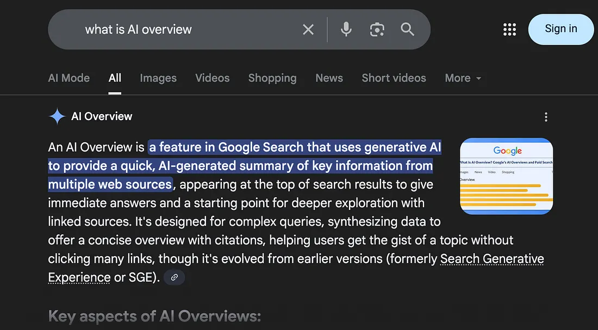
Task: Click inside the search input field
Action: (x=163, y=29)
